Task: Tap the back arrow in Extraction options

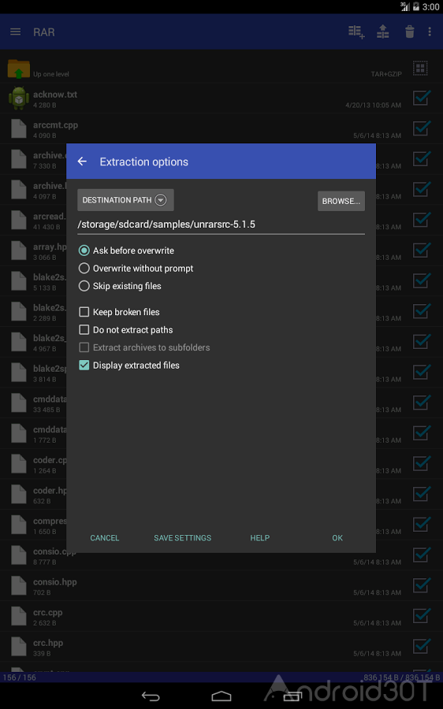Action: click(x=82, y=161)
